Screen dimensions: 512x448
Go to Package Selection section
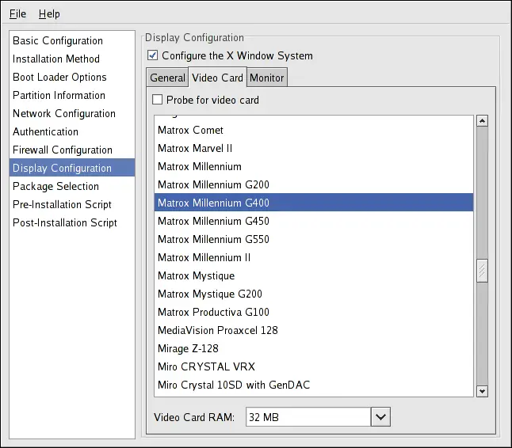(55, 186)
